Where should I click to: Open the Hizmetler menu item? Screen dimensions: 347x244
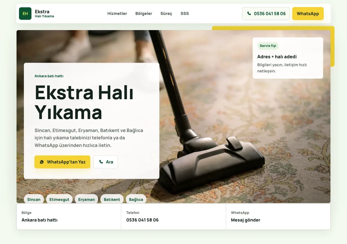point(117,14)
